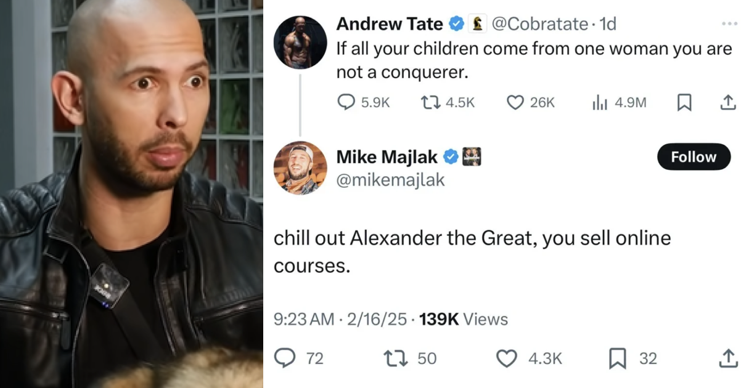Screen dimensions: 741x388
Task: View analytics showing 4.9M views
Action: (x=600, y=103)
